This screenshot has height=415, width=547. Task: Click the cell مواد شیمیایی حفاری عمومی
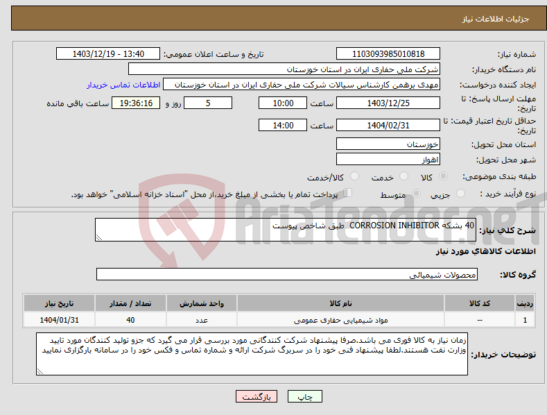pyautogui.click(x=341, y=320)
